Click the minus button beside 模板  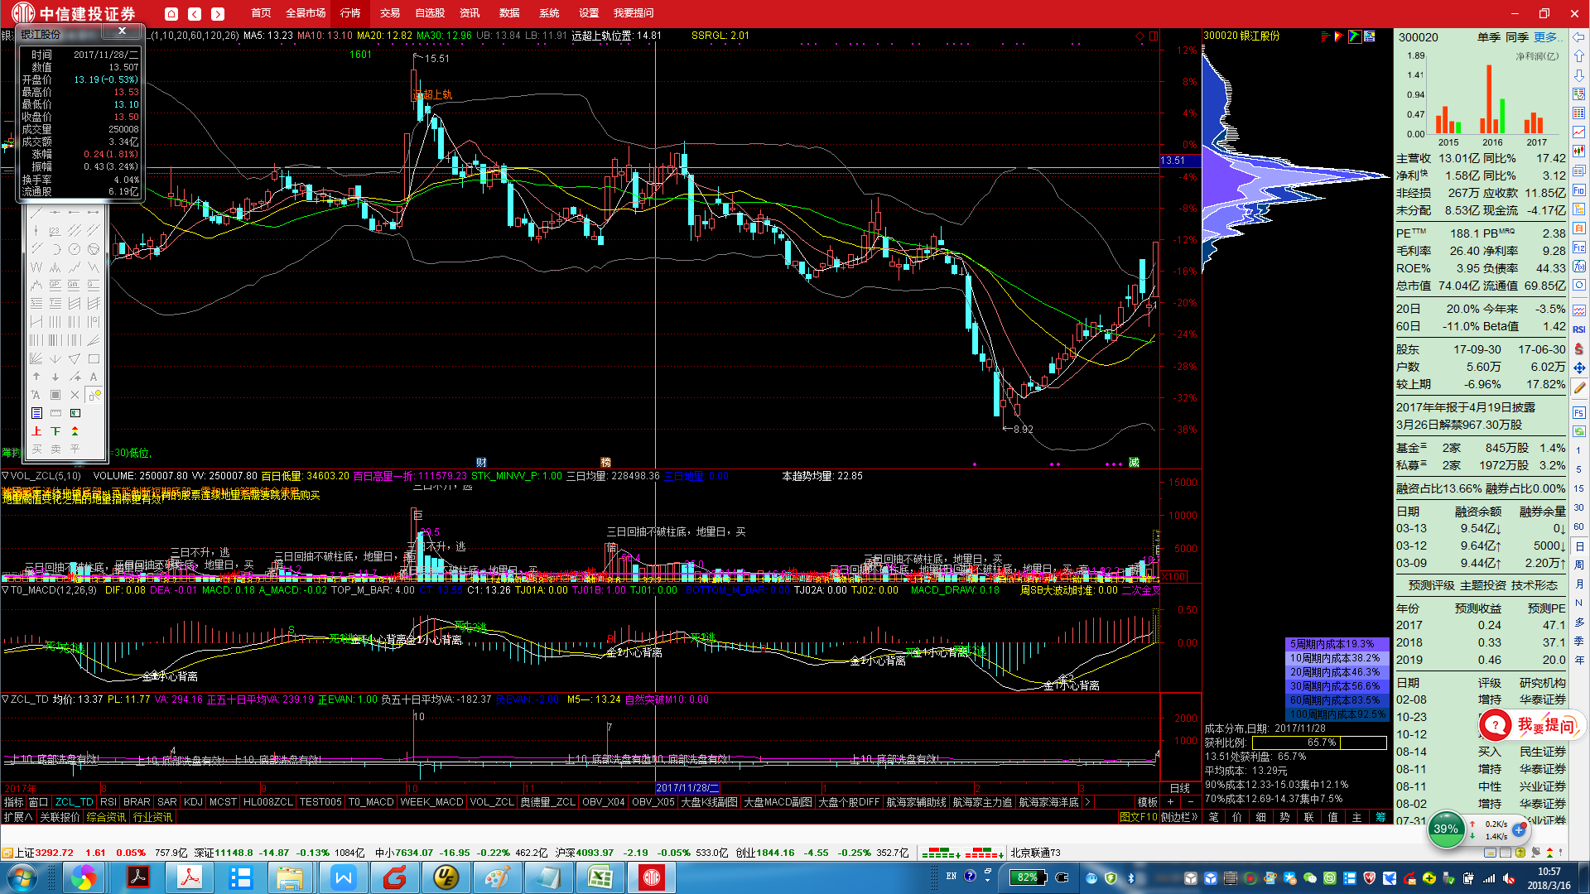click(1190, 802)
